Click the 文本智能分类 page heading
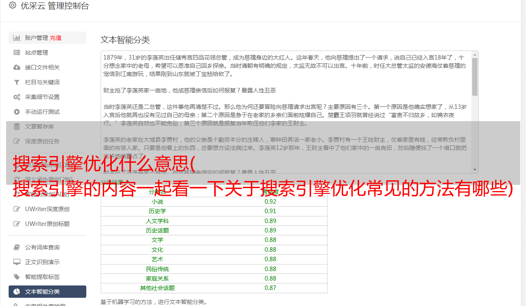 125,40
